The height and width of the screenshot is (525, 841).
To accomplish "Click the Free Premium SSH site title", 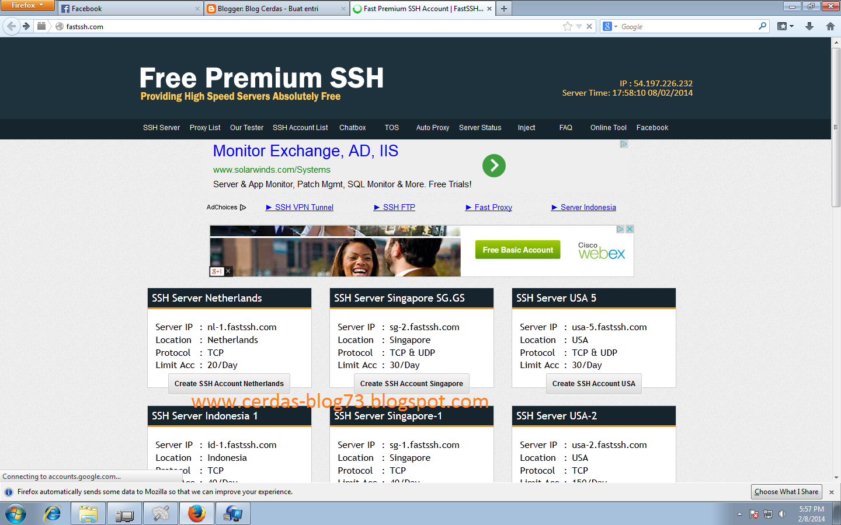I will click(x=262, y=78).
